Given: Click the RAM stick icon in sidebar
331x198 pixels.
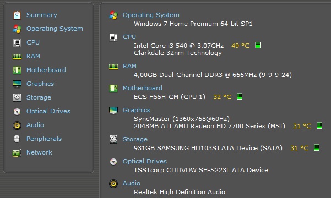Looking at the screenshot, I should pyautogui.click(x=17, y=57).
